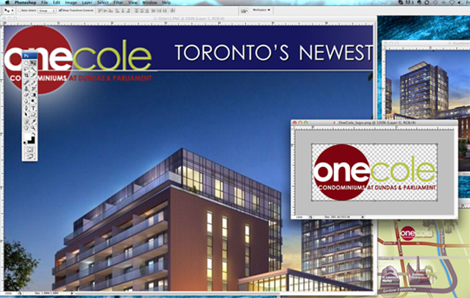Screen dimensions: 470x298
Task: Select the Clone Stamp tool
Action: tap(26, 89)
